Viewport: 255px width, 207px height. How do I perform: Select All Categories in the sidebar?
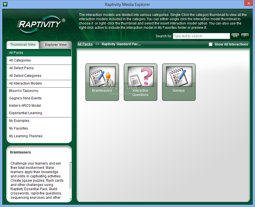pyautogui.click(x=39, y=60)
